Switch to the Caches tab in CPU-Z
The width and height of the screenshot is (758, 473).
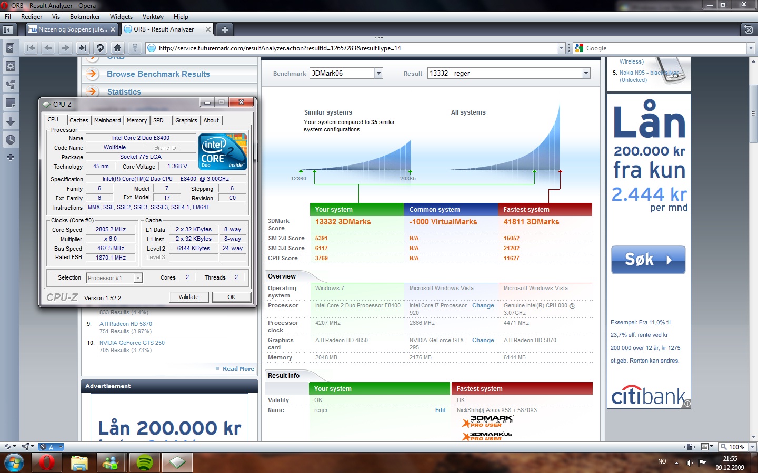click(79, 120)
